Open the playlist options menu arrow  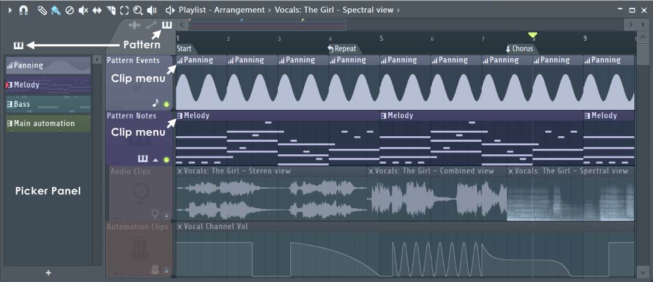[x=10, y=10]
